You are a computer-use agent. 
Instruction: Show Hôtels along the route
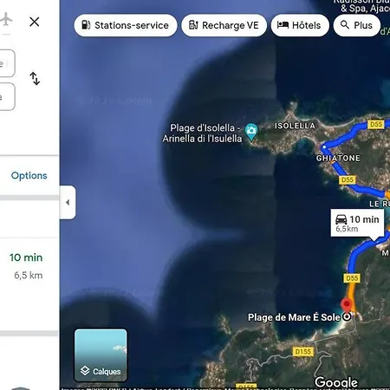[x=300, y=25]
